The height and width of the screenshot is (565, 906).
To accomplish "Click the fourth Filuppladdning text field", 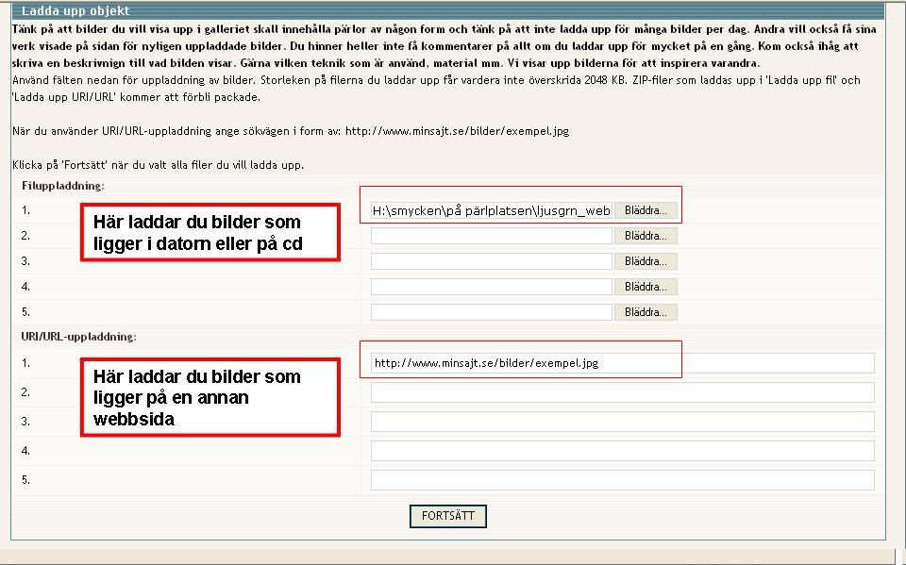I will 491,287.
